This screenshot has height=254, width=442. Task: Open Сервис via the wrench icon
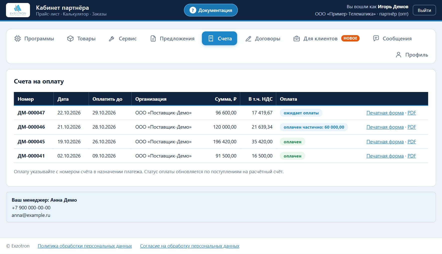coord(112,39)
